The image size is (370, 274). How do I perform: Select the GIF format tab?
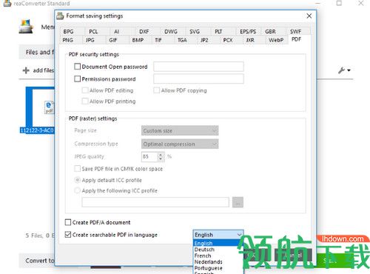point(113,40)
